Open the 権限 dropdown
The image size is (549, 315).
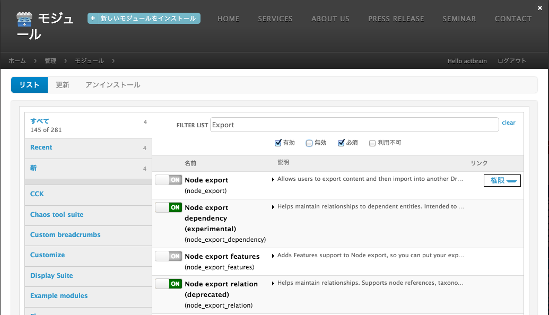502,180
